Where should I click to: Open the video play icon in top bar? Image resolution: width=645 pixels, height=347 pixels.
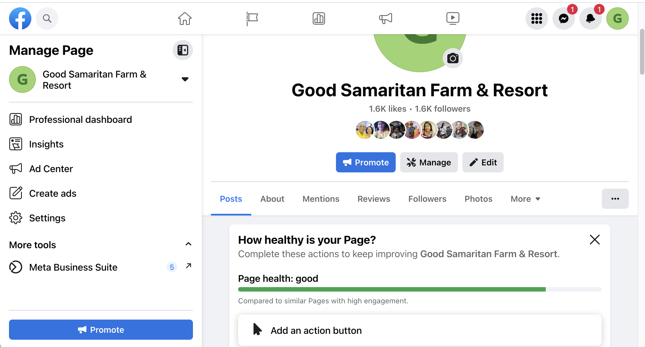tap(453, 18)
